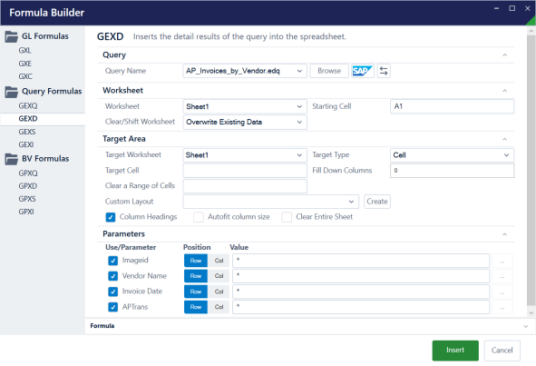This screenshot has height=366, width=536.
Task: Open the Query Name dropdown
Action: [x=245, y=71]
